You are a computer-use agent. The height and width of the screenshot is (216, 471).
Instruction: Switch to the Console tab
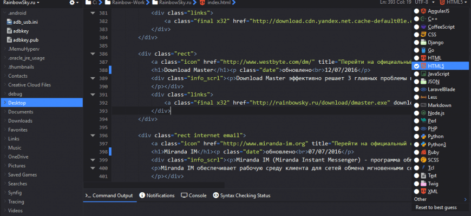coord(194,195)
